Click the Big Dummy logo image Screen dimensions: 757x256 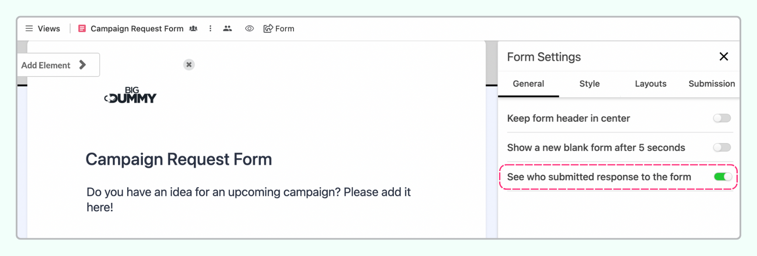pyautogui.click(x=130, y=95)
